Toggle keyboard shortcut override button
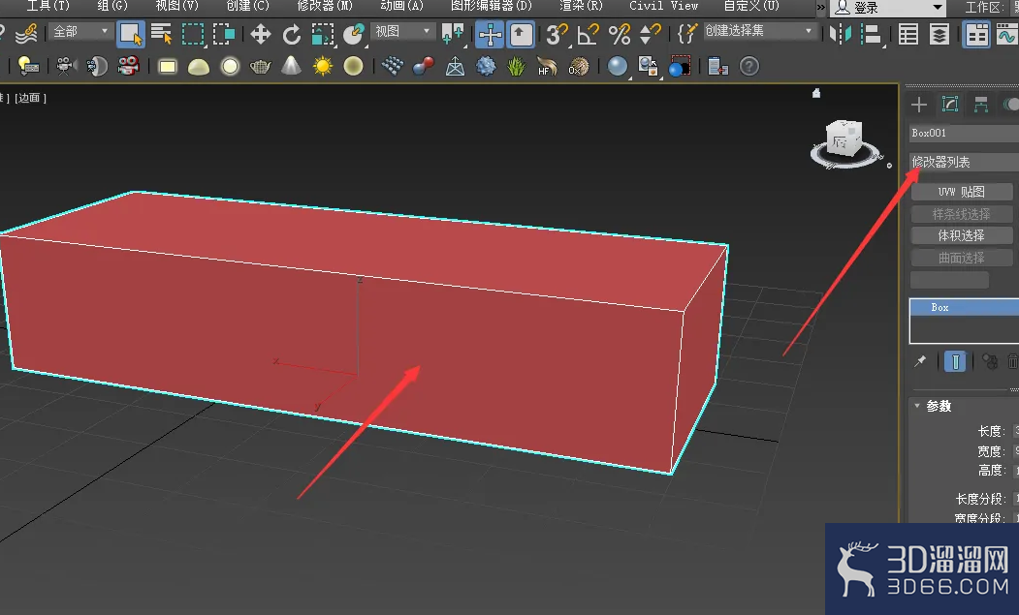The width and height of the screenshot is (1019, 615). pos(521,34)
